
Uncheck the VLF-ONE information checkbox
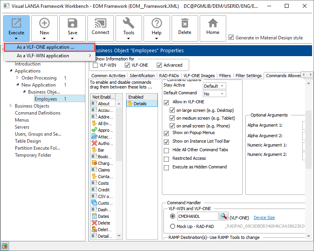[x=127, y=65]
